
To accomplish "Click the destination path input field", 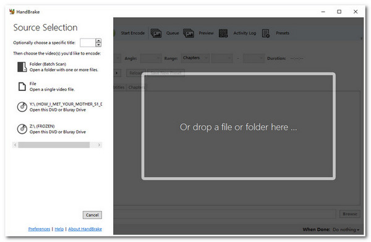I will 224,214.
